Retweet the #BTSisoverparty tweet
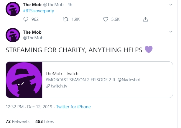Viewport: 181px width, 128px height. click(66, 19)
